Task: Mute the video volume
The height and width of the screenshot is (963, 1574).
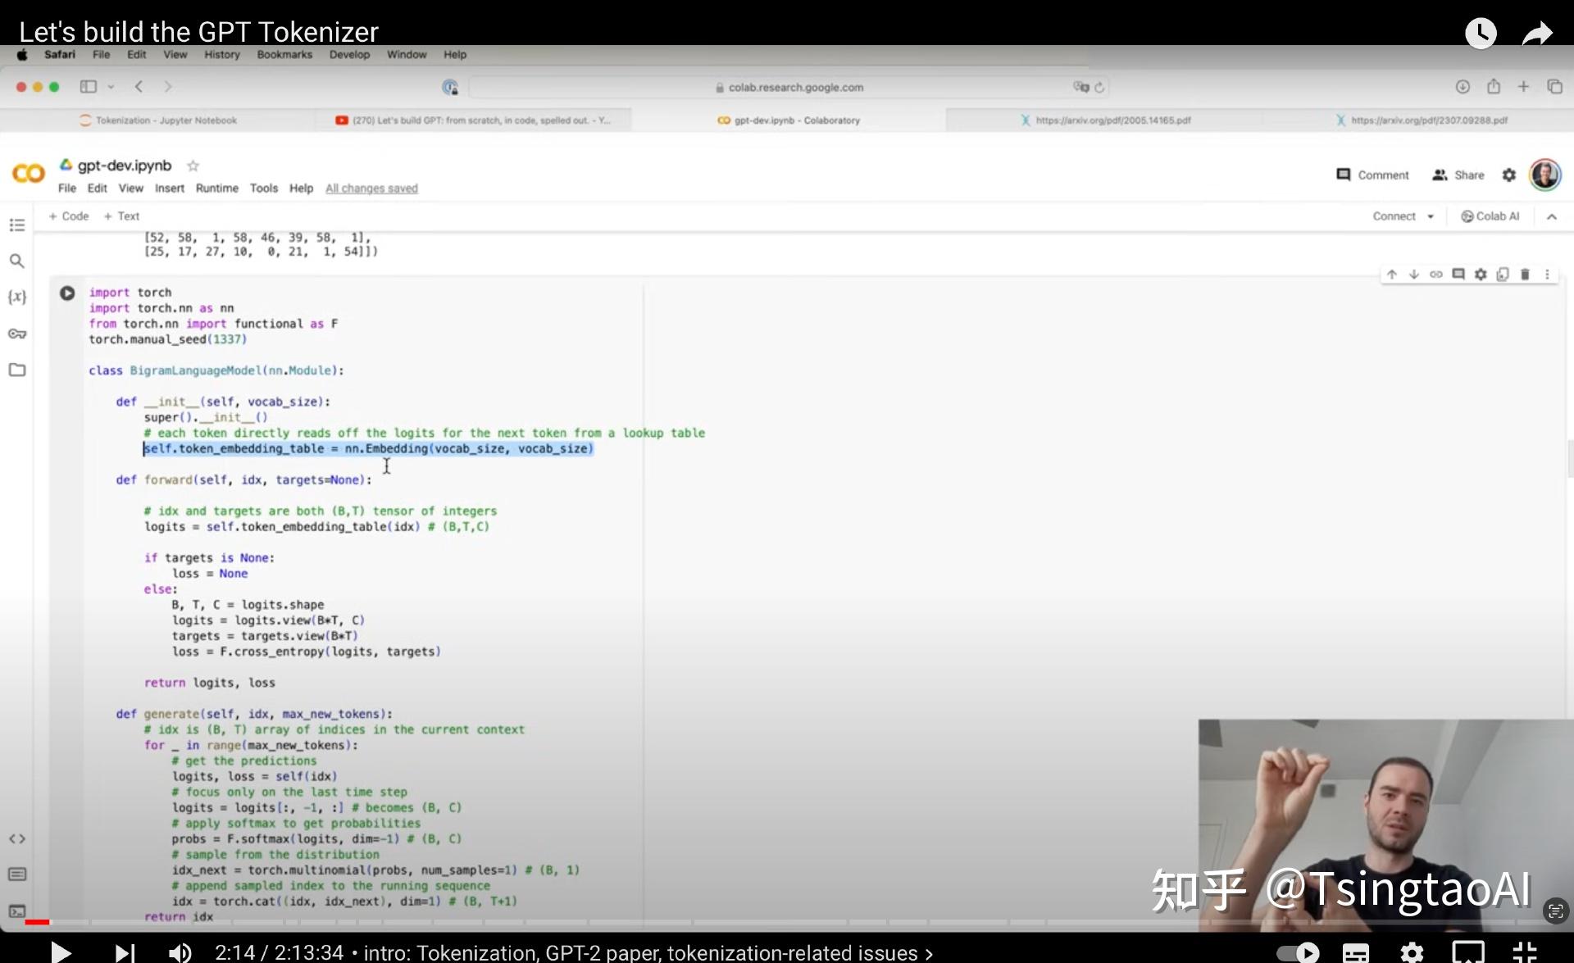Action: coord(180,952)
